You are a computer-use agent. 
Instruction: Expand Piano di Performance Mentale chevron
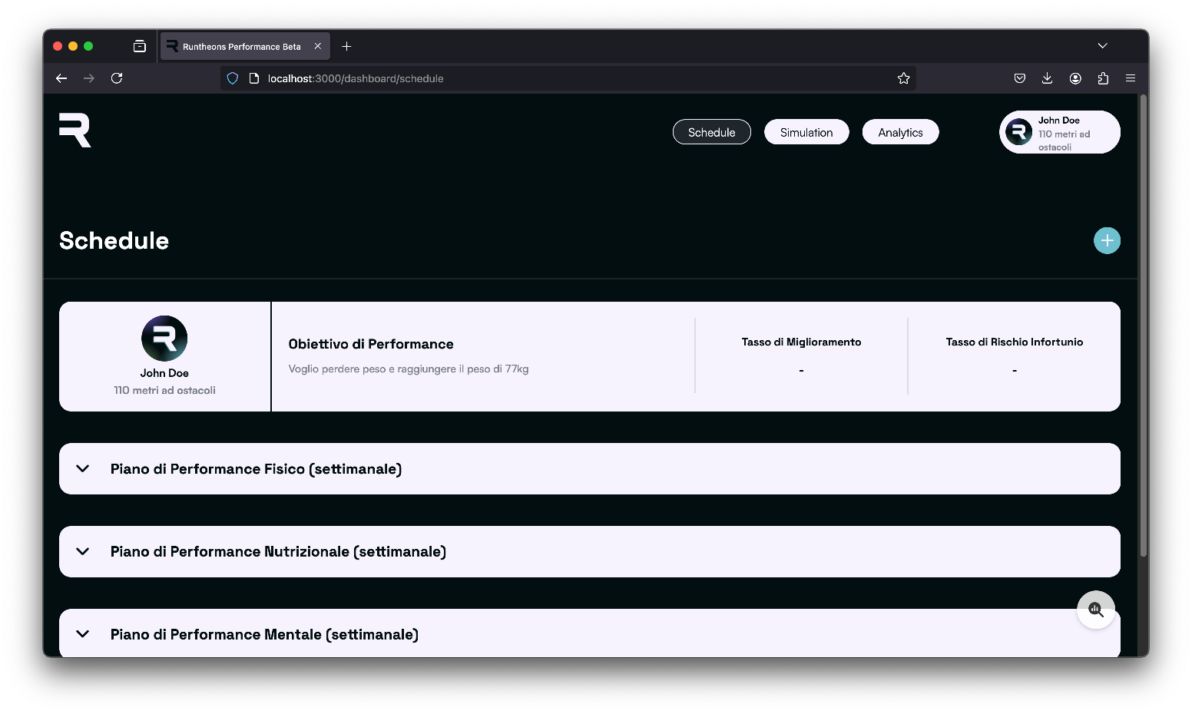coord(83,634)
